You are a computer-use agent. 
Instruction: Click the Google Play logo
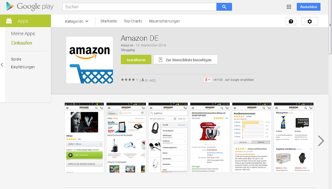30,7
